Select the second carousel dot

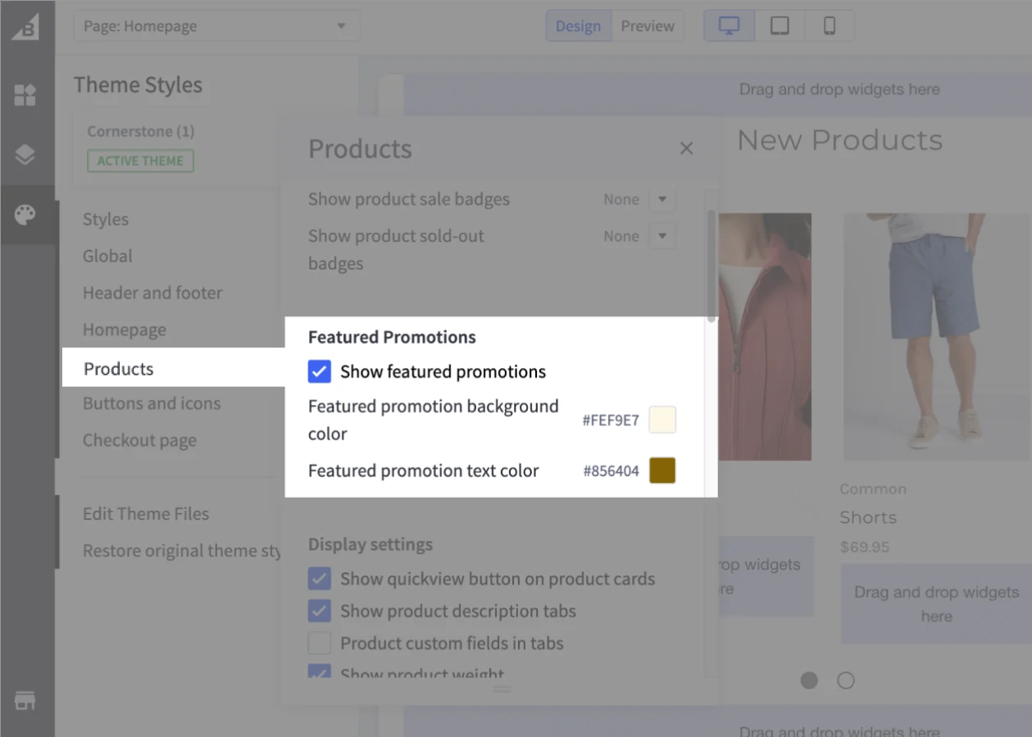846,680
